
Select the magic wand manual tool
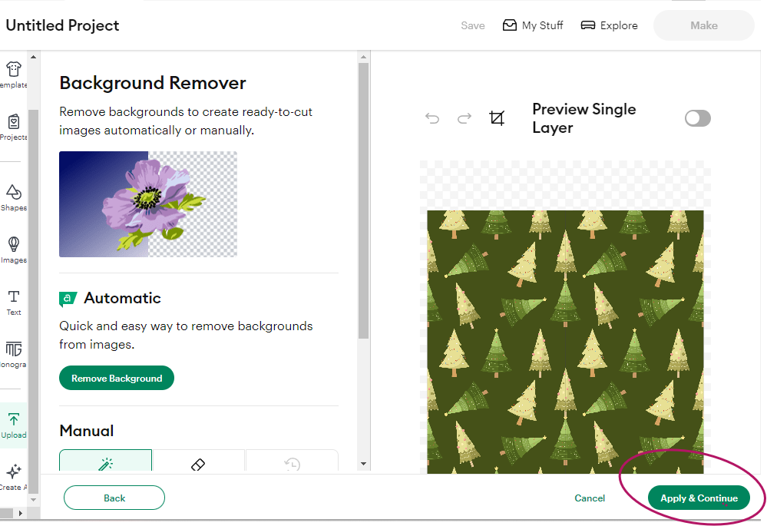point(106,463)
